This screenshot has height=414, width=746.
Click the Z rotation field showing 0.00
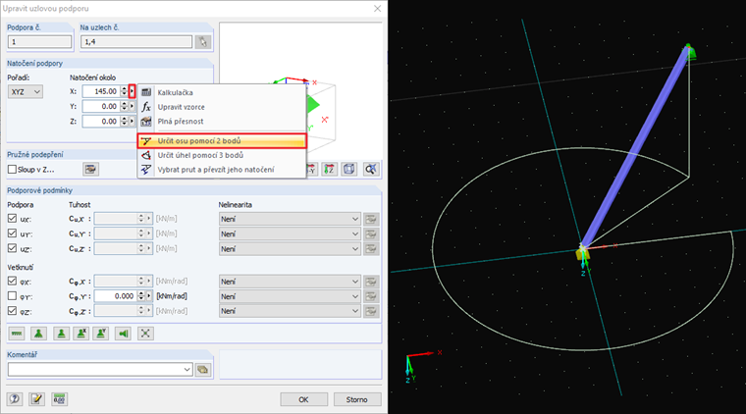pyautogui.click(x=101, y=122)
